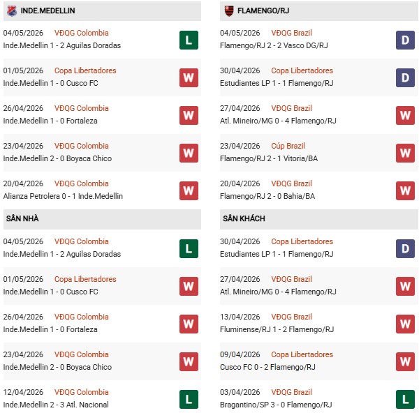The height and width of the screenshot is (413, 419).
Task: Click the W badge for Alianza Petrolera match
Action: tap(189, 190)
